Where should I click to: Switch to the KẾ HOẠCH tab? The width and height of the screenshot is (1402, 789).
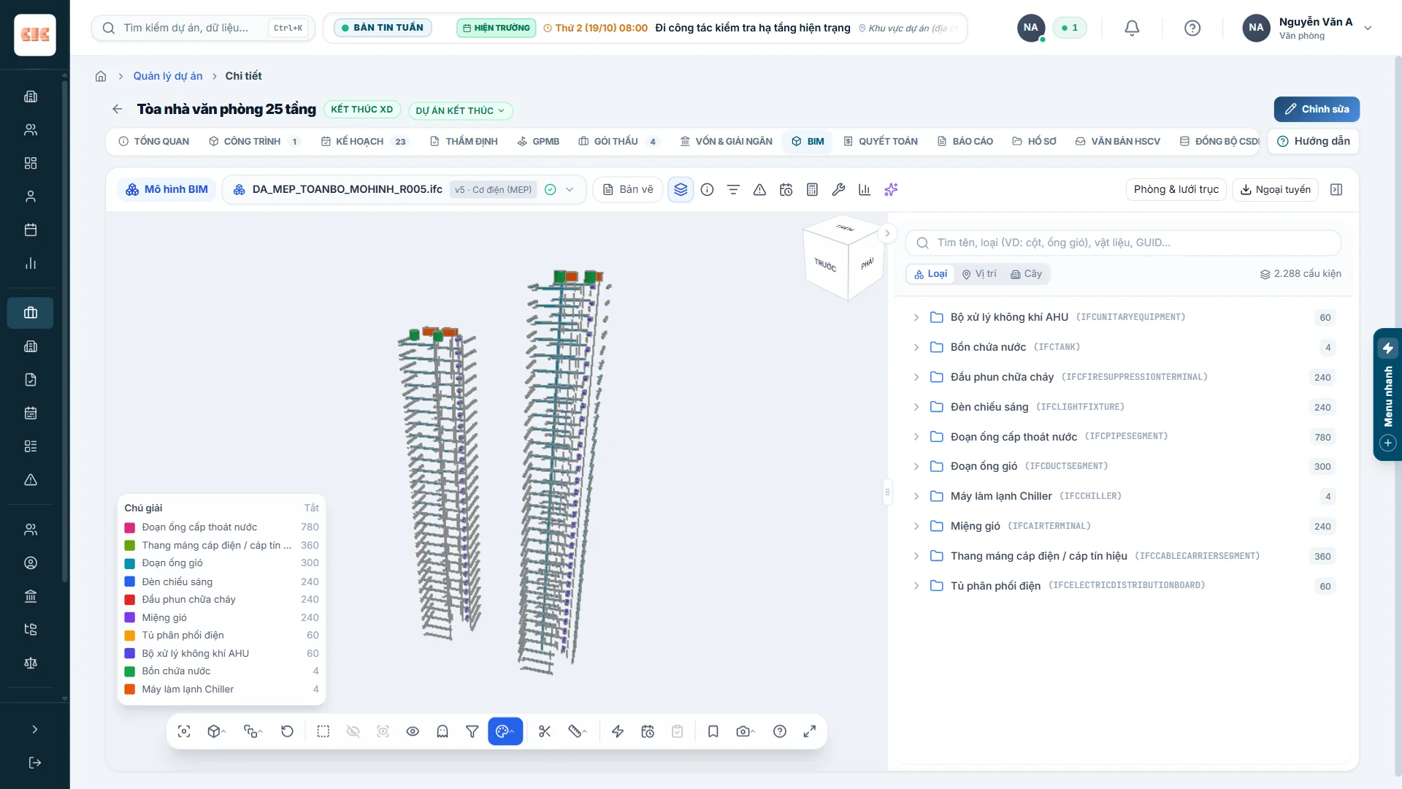click(x=364, y=142)
